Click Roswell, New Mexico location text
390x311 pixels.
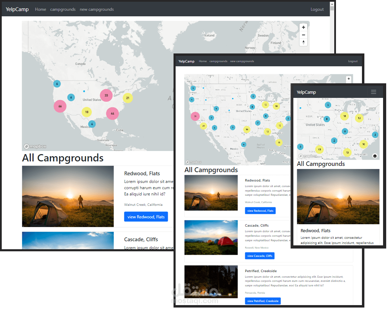click(x=257, y=247)
